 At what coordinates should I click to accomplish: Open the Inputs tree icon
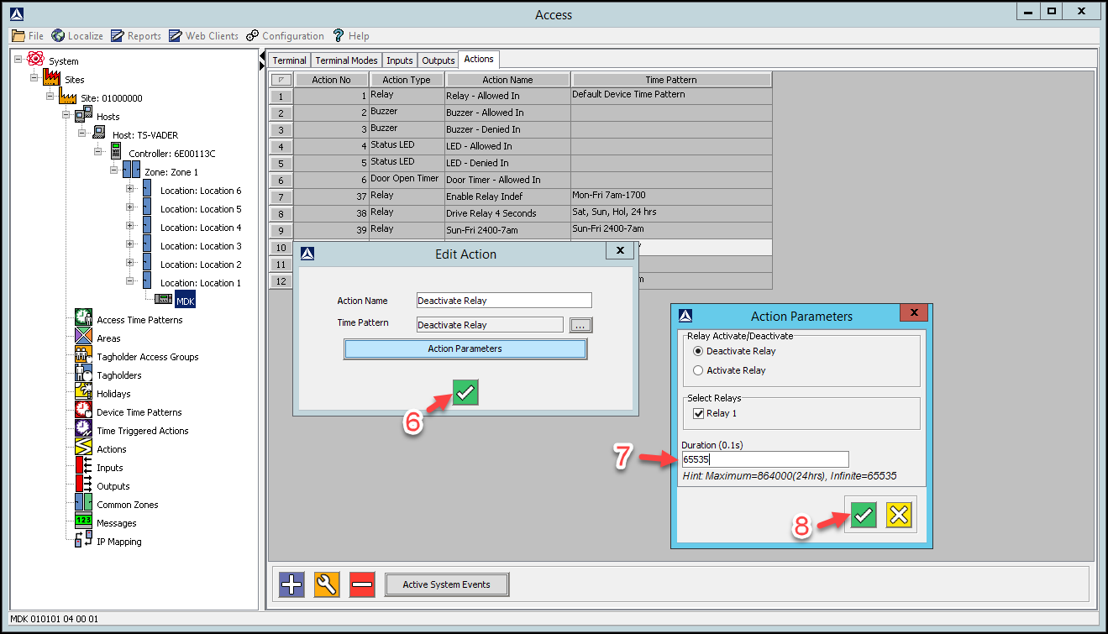click(83, 466)
